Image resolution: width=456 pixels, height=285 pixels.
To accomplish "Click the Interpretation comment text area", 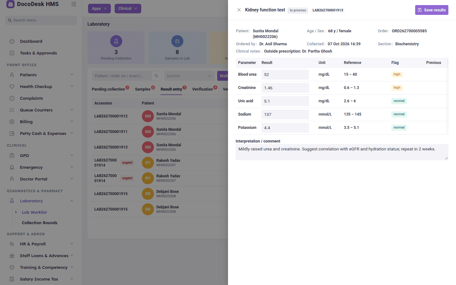I will point(342,152).
